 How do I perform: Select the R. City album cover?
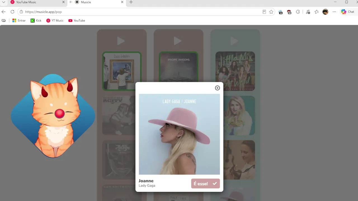119,116
